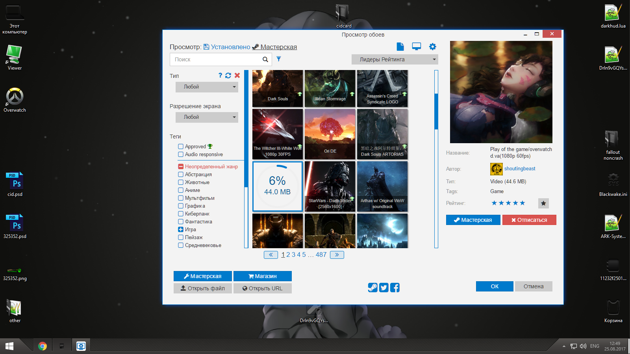Open the Тип dropdown

(x=207, y=87)
